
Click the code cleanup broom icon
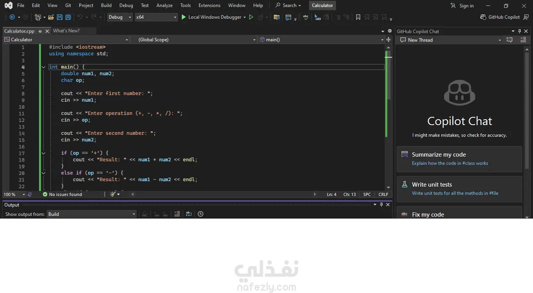pyautogui.click(x=113, y=194)
